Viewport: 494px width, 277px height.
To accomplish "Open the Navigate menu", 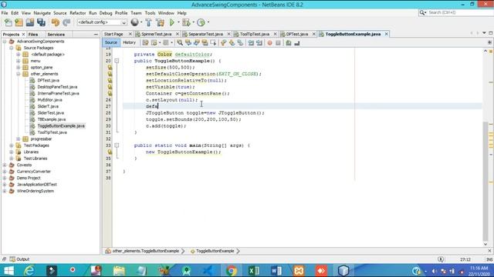I will click(42, 13).
